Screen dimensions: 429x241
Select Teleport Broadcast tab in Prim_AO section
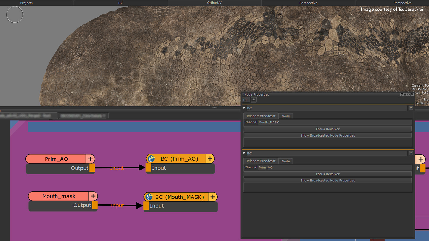pyautogui.click(x=261, y=161)
